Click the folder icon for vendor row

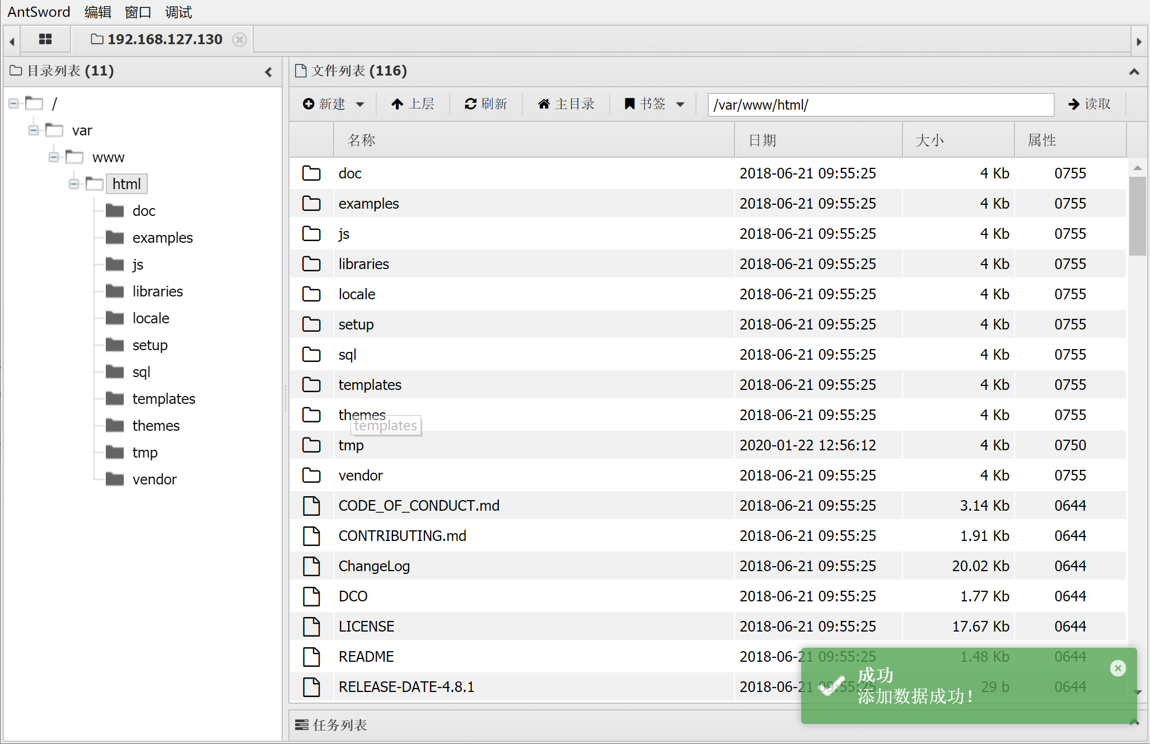311,475
